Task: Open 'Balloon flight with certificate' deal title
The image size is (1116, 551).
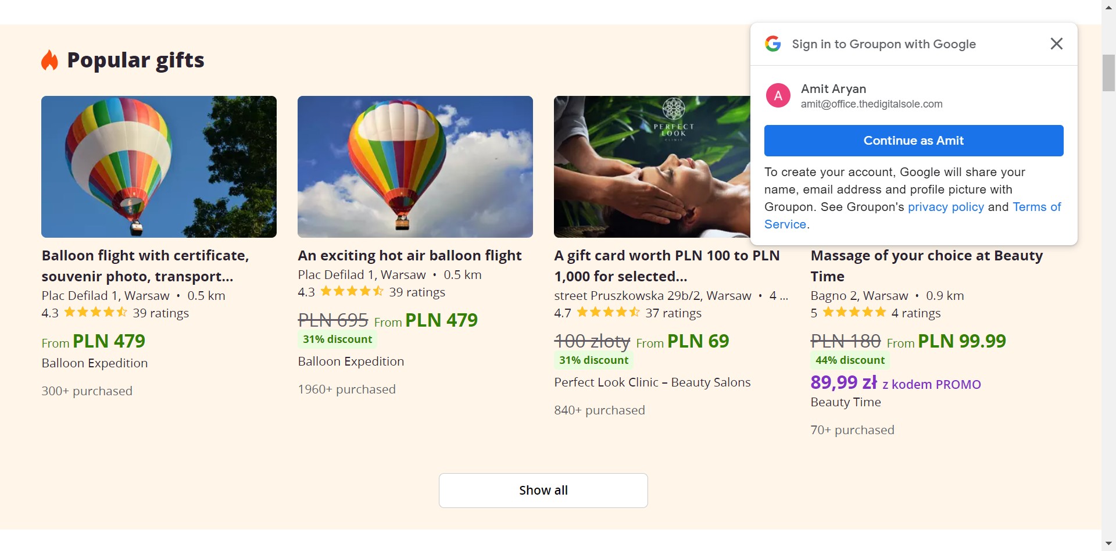Action: point(145,266)
